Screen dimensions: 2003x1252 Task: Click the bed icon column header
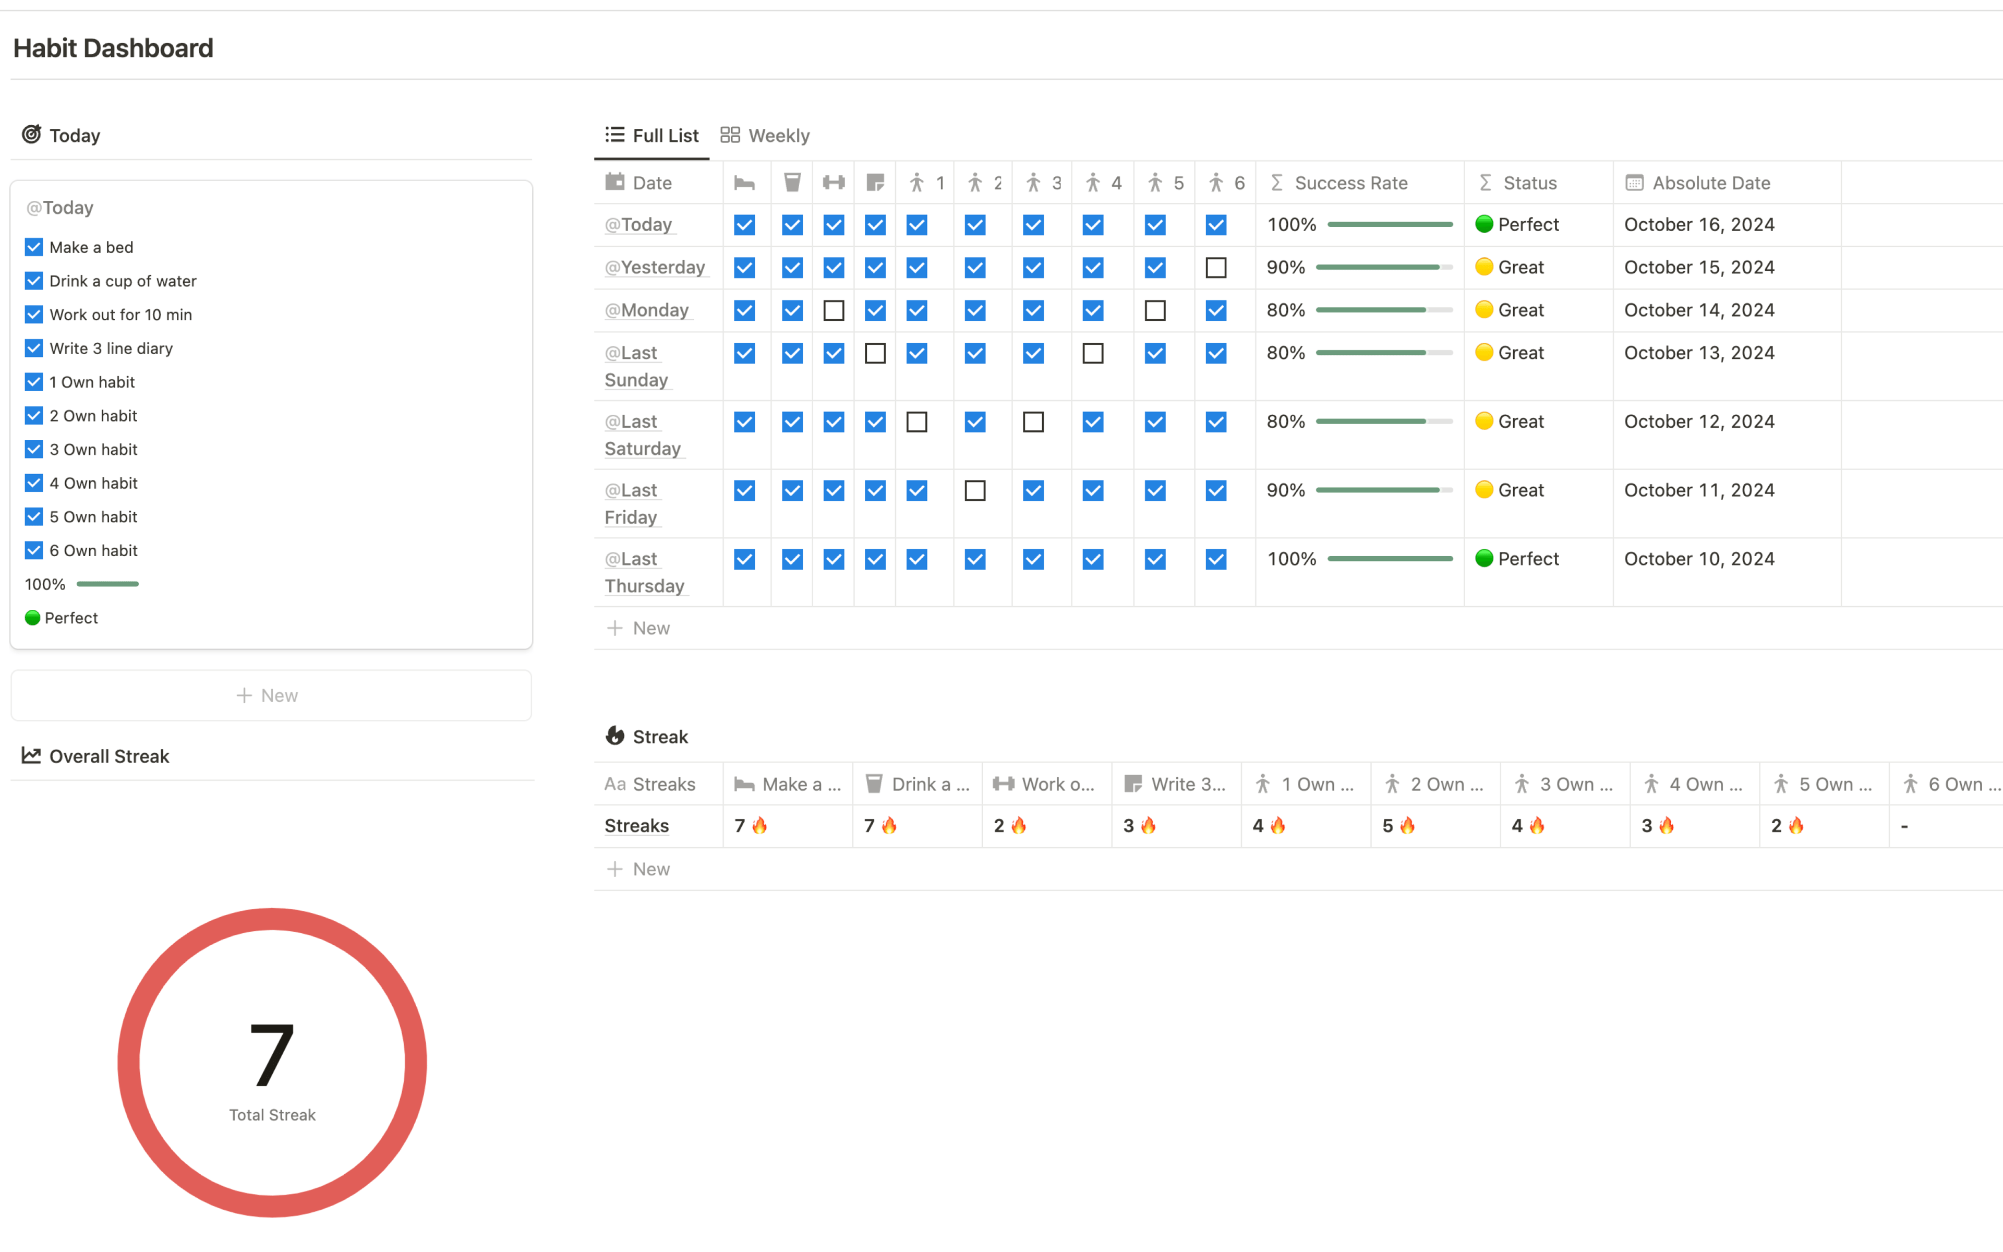point(744,183)
